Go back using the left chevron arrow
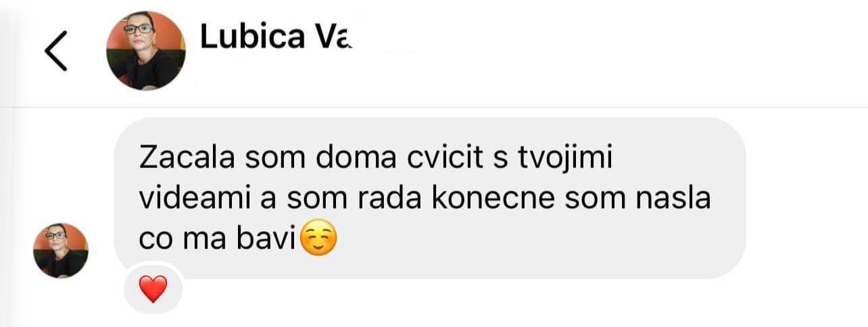Viewport: 868px width, 327px height. click(x=56, y=51)
